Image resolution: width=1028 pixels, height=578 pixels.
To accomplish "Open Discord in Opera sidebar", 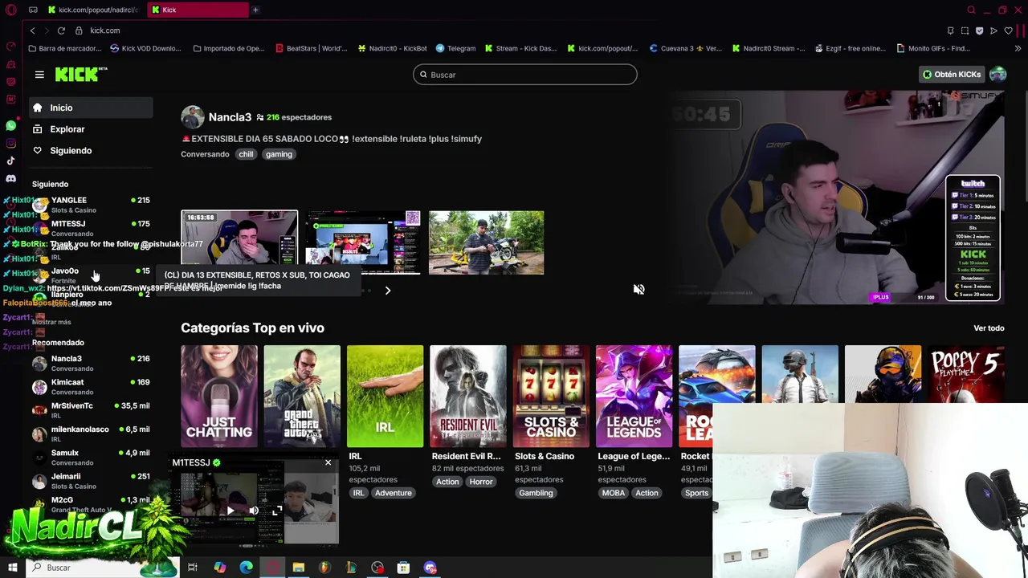I will pos(11,178).
